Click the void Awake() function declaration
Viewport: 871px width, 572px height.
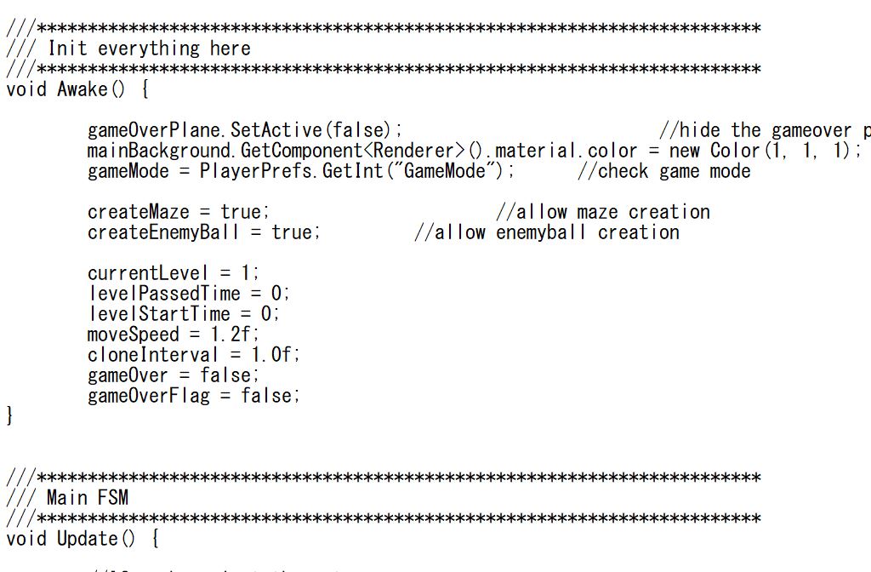coord(77,89)
